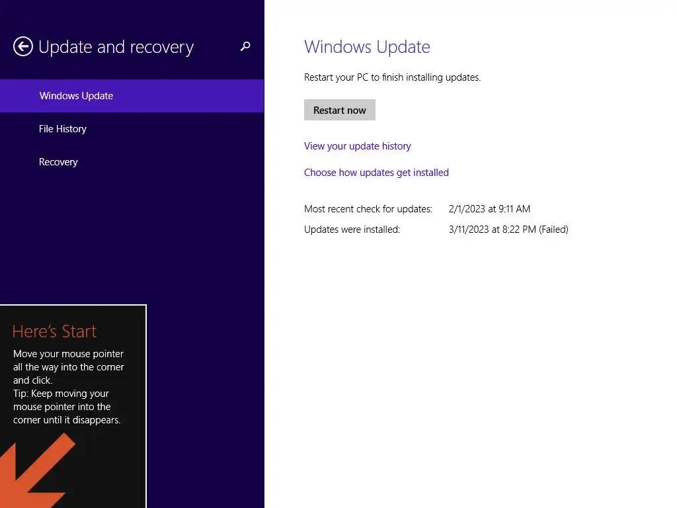
Task: Click the Update and recovery title
Action: coord(116,47)
